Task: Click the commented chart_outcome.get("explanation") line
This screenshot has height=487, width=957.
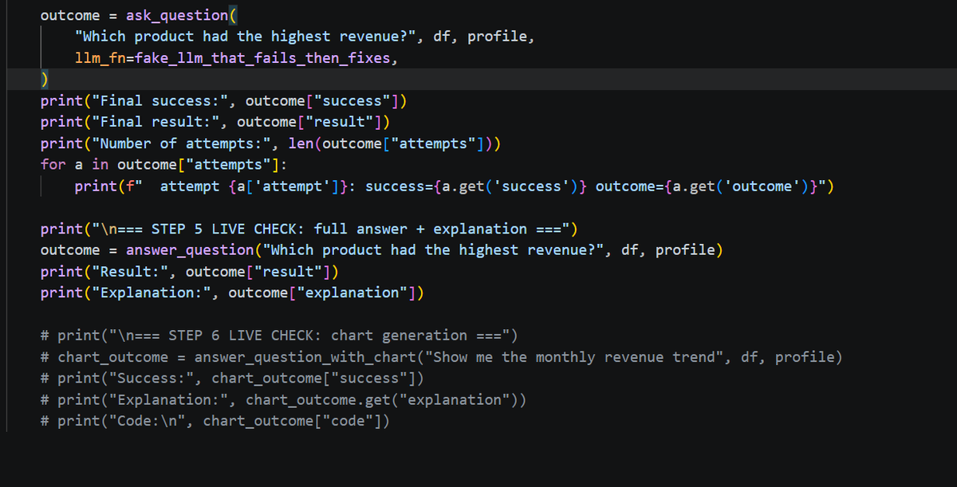Action: (x=283, y=400)
